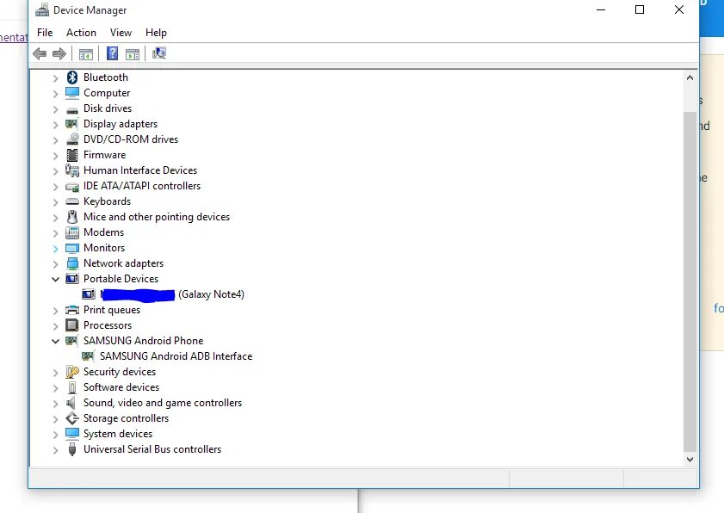Image resolution: width=724 pixels, height=513 pixels.
Task: Expand the Bluetooth node
Action: 55,78
